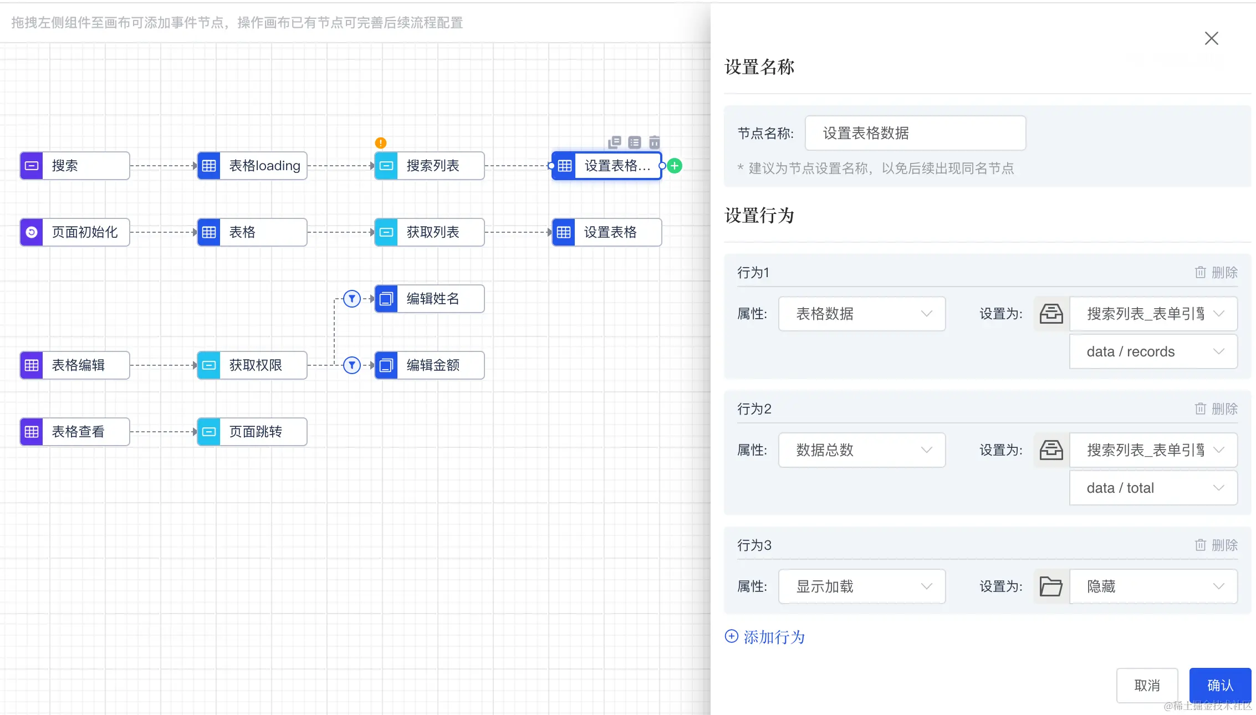
Task: Open the 表格数据 property dropdown
Action: 862,314
